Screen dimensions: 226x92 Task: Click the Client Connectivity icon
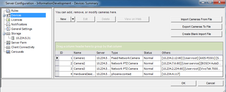[x=8, y=47]
